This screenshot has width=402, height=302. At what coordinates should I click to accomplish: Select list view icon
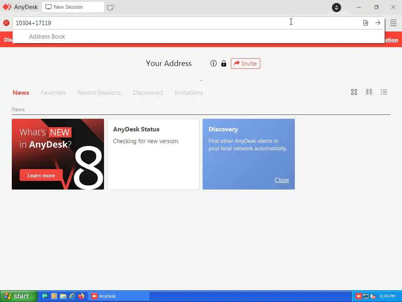(384, 92)
